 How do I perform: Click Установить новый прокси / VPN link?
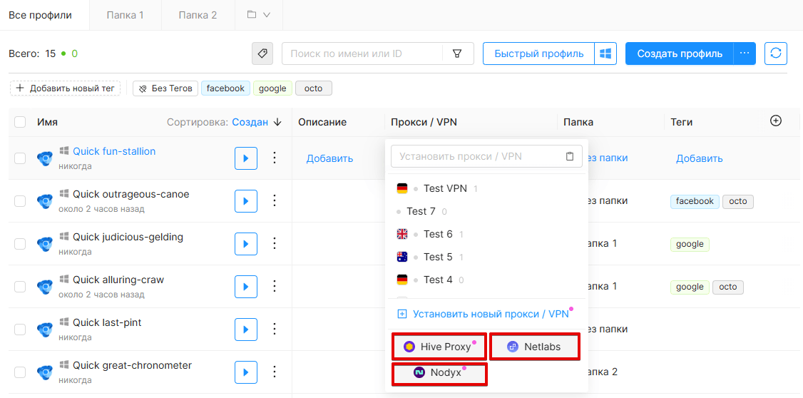(x=491, y=314)
